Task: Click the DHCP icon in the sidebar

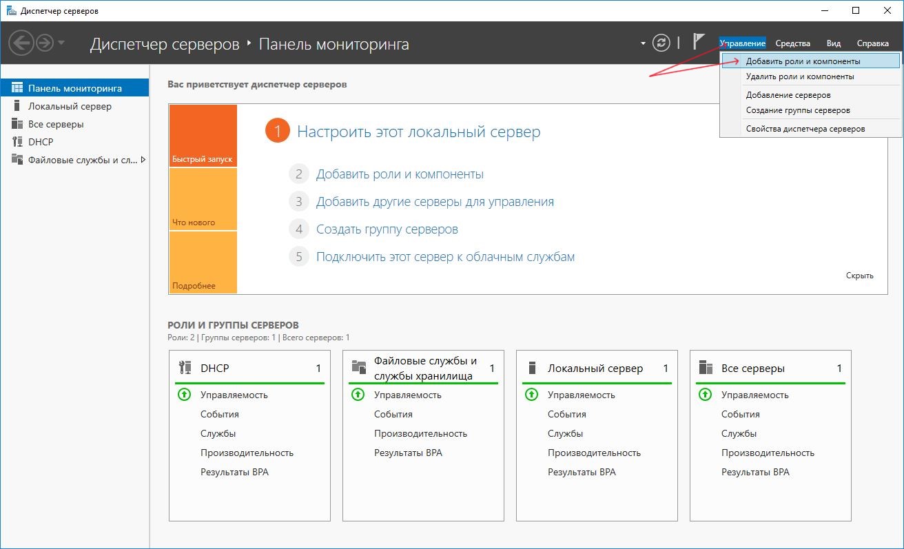Action: pyautogui.click(x=18, y=142)
